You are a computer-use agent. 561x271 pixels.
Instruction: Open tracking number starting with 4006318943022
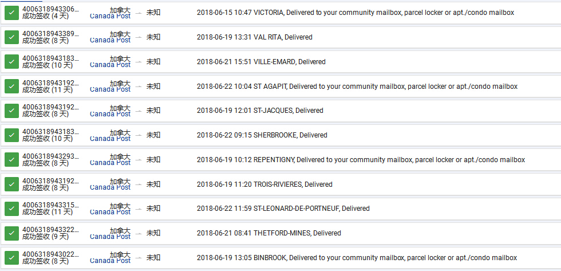[50, 254]
